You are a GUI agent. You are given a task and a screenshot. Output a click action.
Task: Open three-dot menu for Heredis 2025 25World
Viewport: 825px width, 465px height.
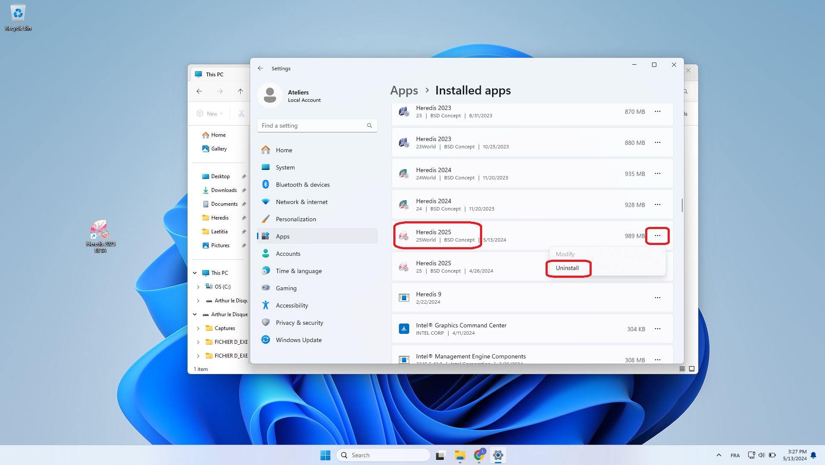pos(657,236)
